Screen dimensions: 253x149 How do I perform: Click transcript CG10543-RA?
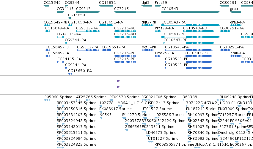point(173,22)
